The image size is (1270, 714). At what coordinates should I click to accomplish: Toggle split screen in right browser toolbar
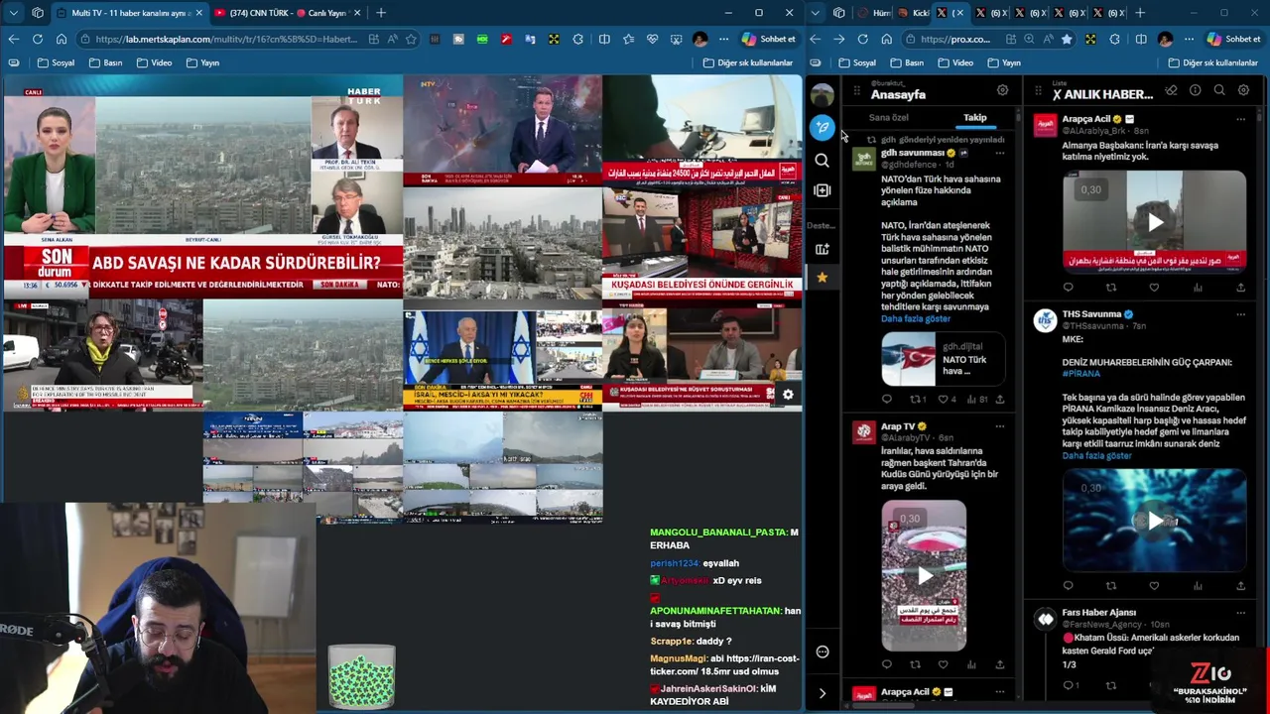[x=1141, y=39]
